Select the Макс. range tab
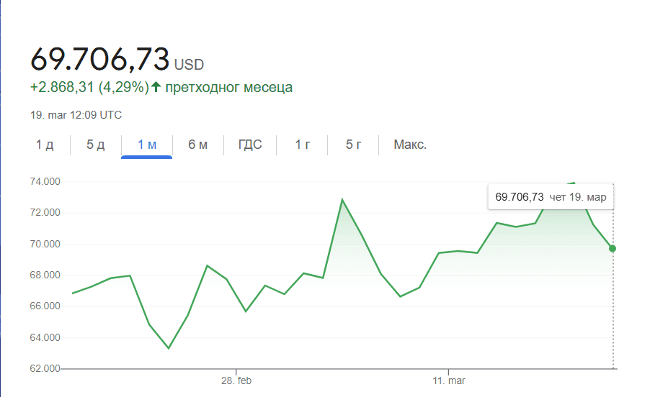This screenshot has height=397, width=668. tap(410, 145)
